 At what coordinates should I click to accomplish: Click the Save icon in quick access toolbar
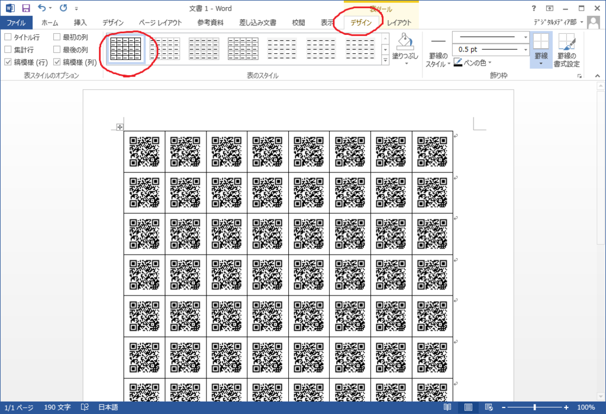tap(25, 8)
